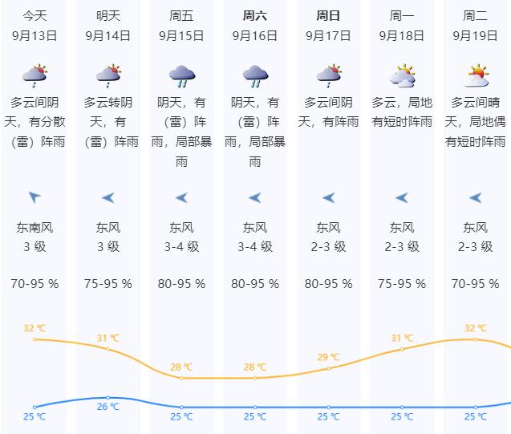This screenshot has width=511, height=434.
Task: Click the weather icon for 9月17日
Action: (329, 76)
